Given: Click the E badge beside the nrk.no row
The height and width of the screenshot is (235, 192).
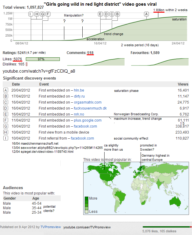Looking at the screenshot, I should (x=5, y=114).
